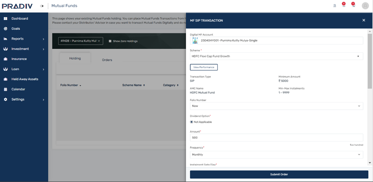Click the HDFC Mutual Fund AMC name
Viewport: 373px width, 182px height.
click(x=202, y=93)
